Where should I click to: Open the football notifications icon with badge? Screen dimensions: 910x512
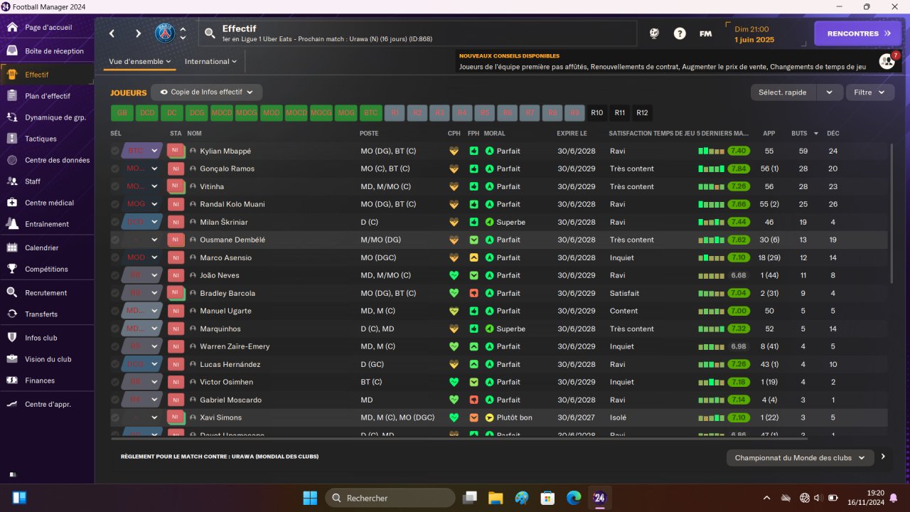pyautogui.click(x=887, y=61)
